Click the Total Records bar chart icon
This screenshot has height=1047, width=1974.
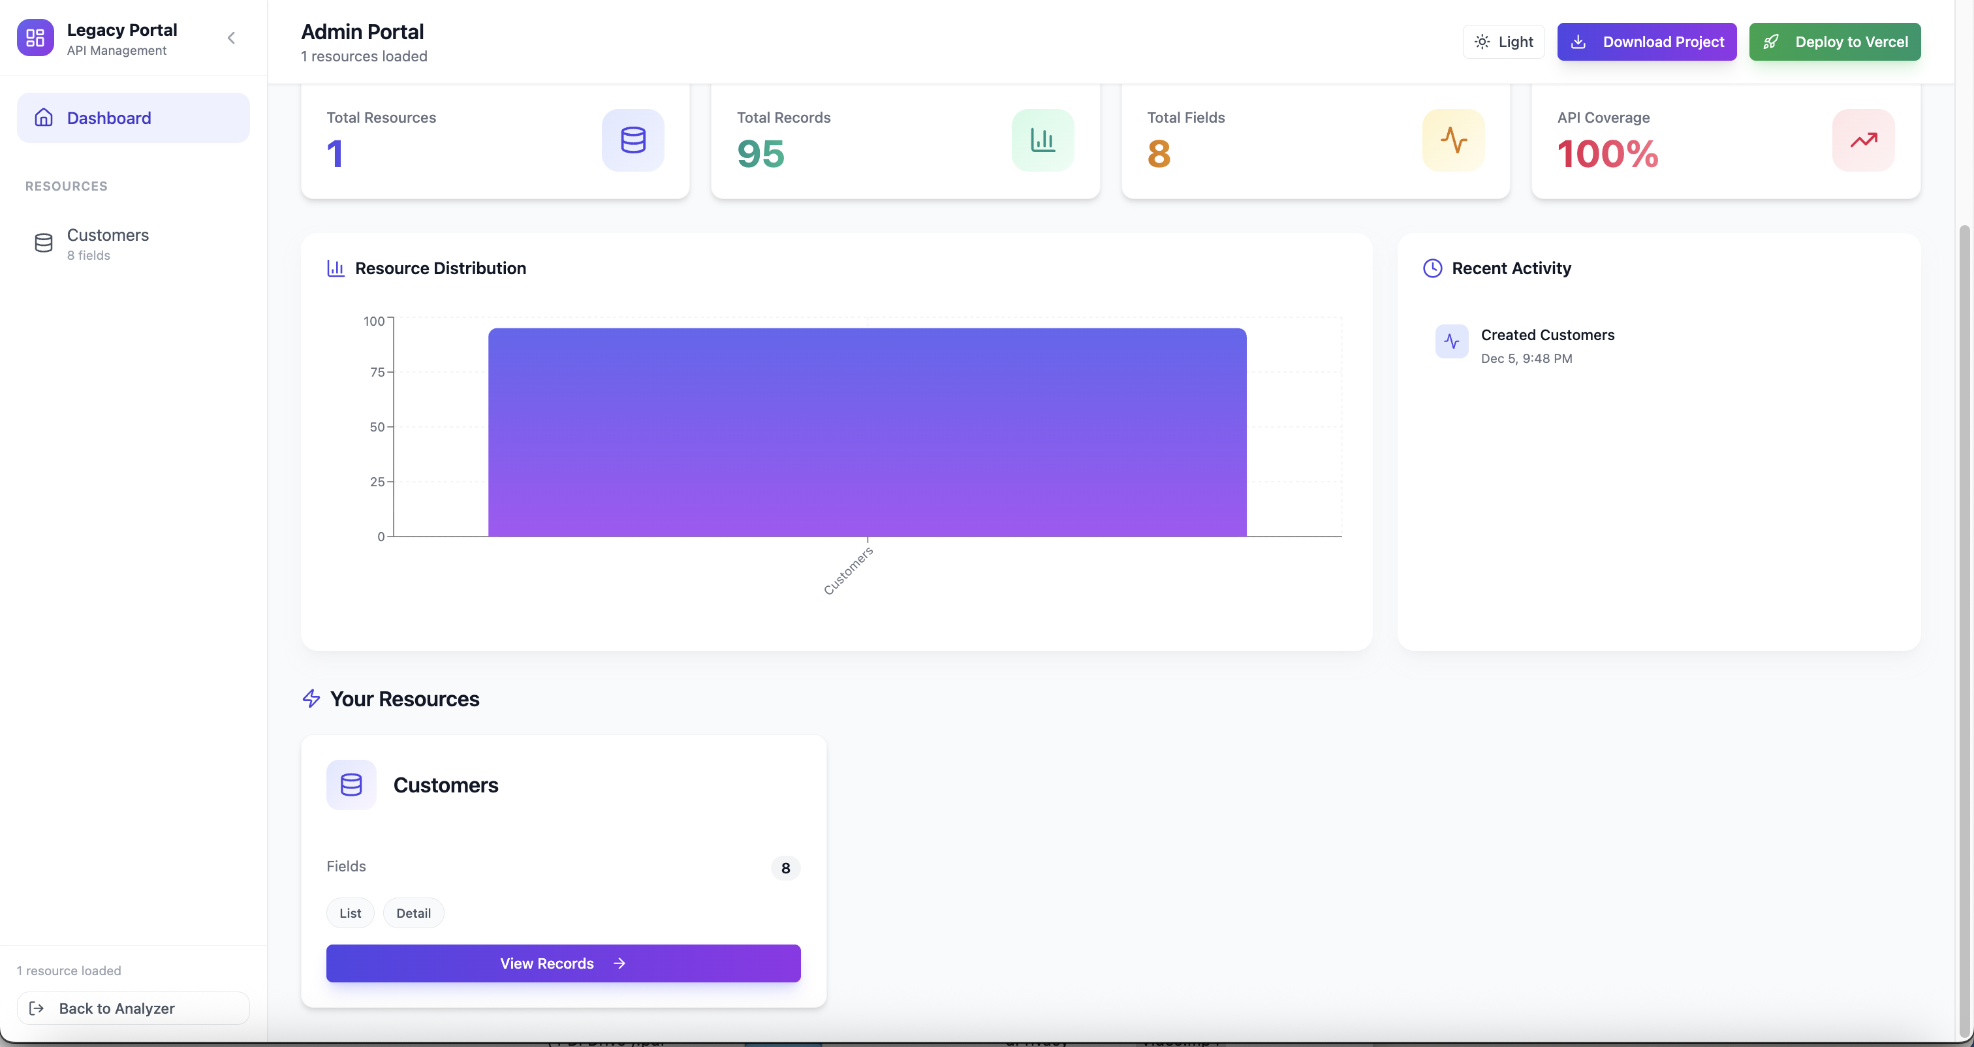[x=1042, y=140]
